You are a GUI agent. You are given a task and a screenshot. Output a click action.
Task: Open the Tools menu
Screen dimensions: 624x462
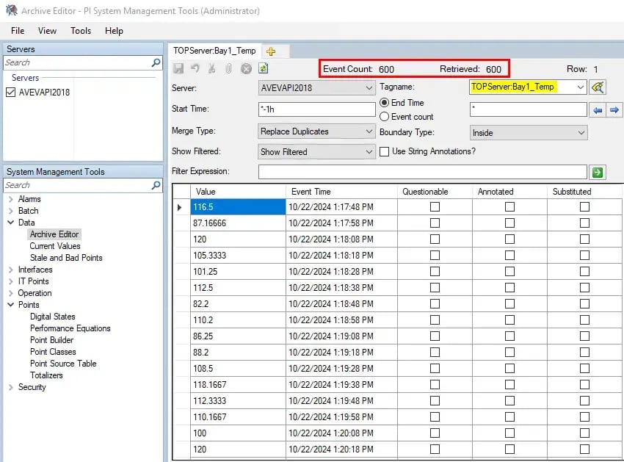click(80, 31)
